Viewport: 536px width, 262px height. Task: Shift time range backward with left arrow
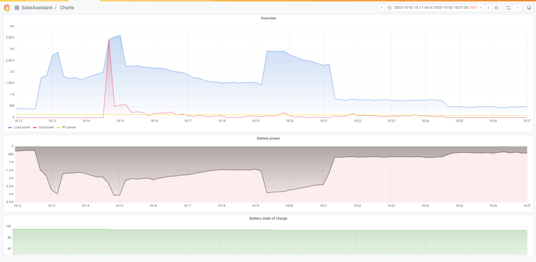click(382, 8)
